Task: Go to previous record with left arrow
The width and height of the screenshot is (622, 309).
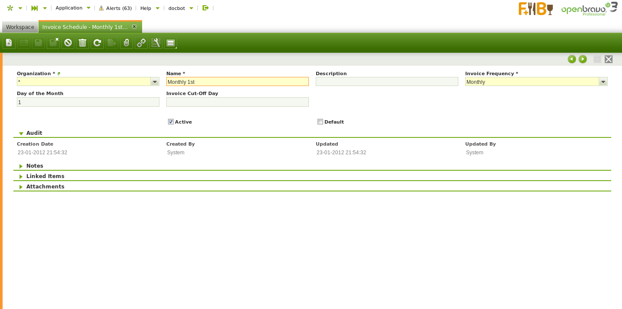Action: pyautogui.click(x=572, y=59)
